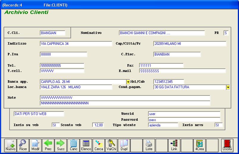Click the Password field containing pass
Viewport: 239px width, 154px height.
[184, 120]
